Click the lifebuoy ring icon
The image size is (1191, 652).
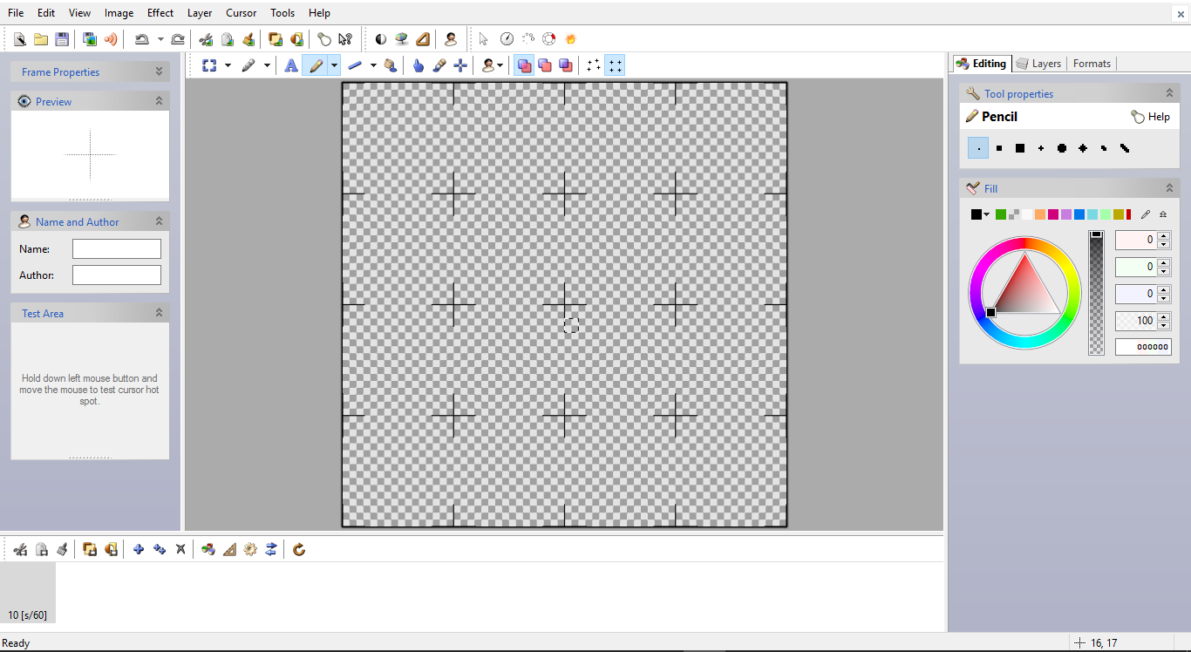pos(549,39)
